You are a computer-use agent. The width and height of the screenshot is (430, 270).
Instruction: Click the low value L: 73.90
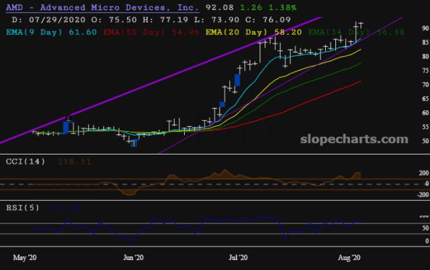point(216,19)
